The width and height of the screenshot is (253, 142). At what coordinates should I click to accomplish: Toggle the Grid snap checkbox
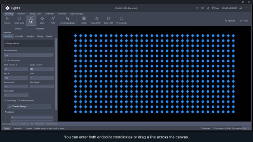coord(200,128)
